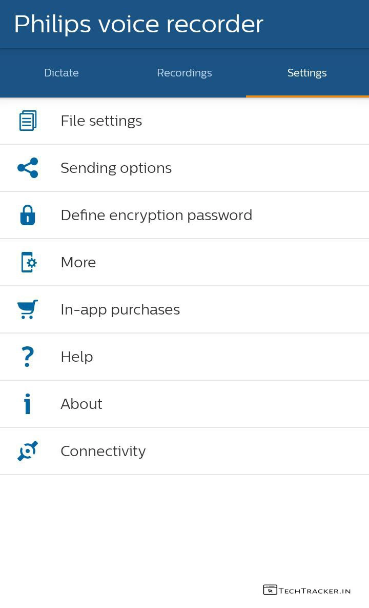Switch to the Dictate tab
Viewport: 369px width, 608px height.
tap(61, 73)
